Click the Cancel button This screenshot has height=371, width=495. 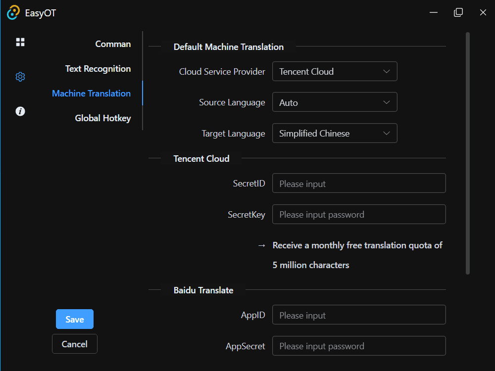[75, 344]
